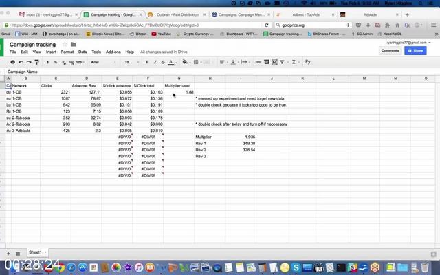Image resolution: width=440 pixels, height=275 pixels.
Task: Format selection as currency
Action: coord(47,62)
